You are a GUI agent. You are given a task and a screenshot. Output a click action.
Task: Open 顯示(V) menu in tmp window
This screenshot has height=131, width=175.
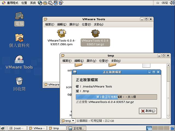(x=91, y=61)
